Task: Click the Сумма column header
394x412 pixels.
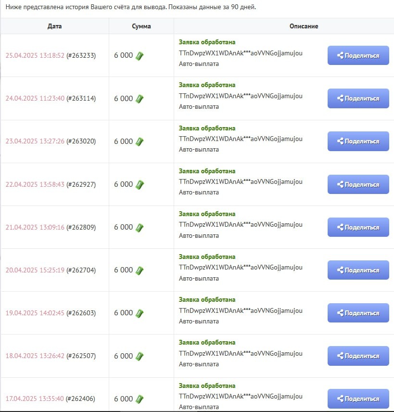Action: pyautogui.click(x=141, y=26)
